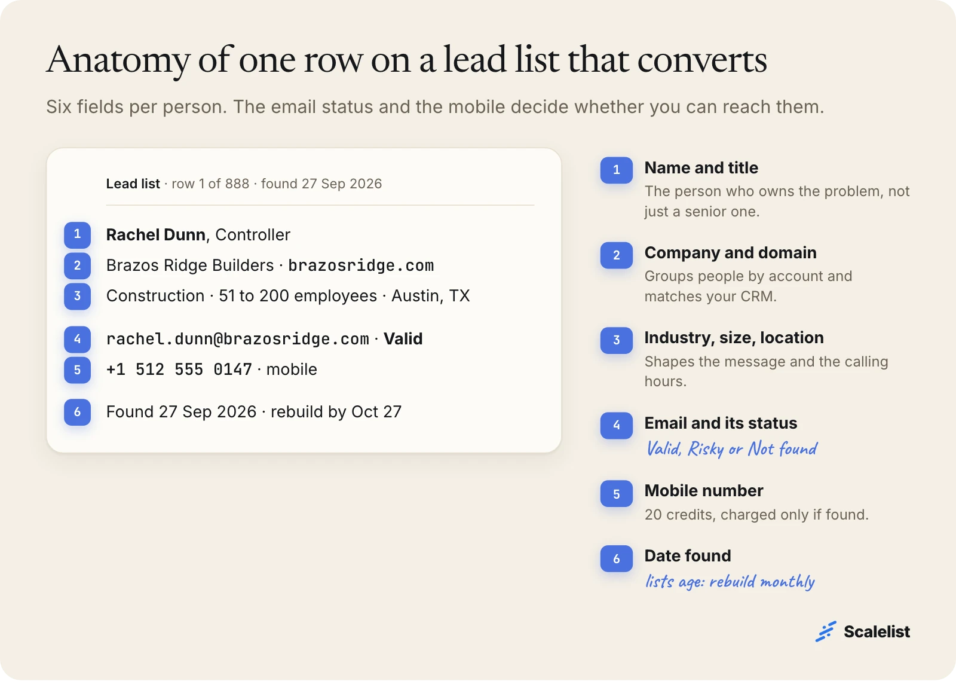Select the badge 5 next to Mobile number heading
The image size is (956, 681).
(616, 494)
